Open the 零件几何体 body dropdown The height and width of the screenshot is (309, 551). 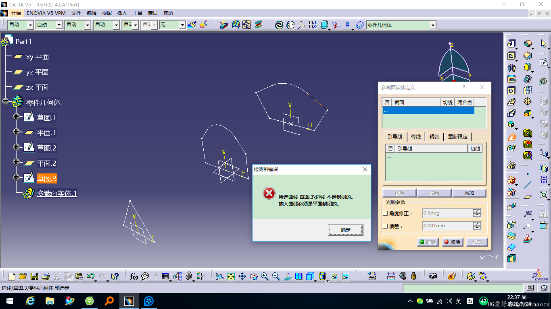pyautogui.click(x=433, y=25)
